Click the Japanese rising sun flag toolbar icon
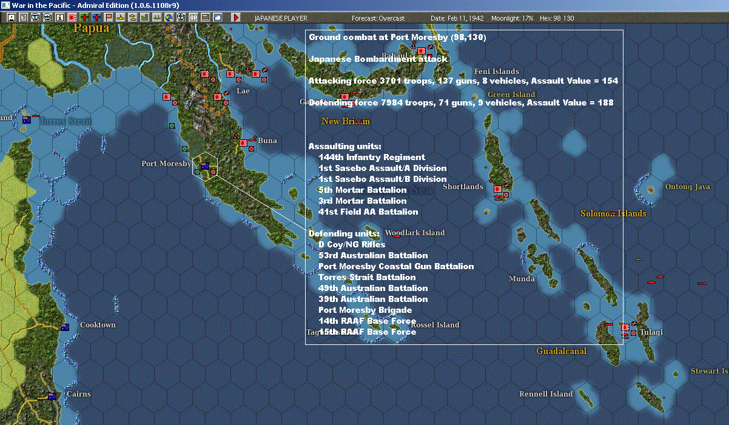Screen dimensions: 729x425 (72, 18)
